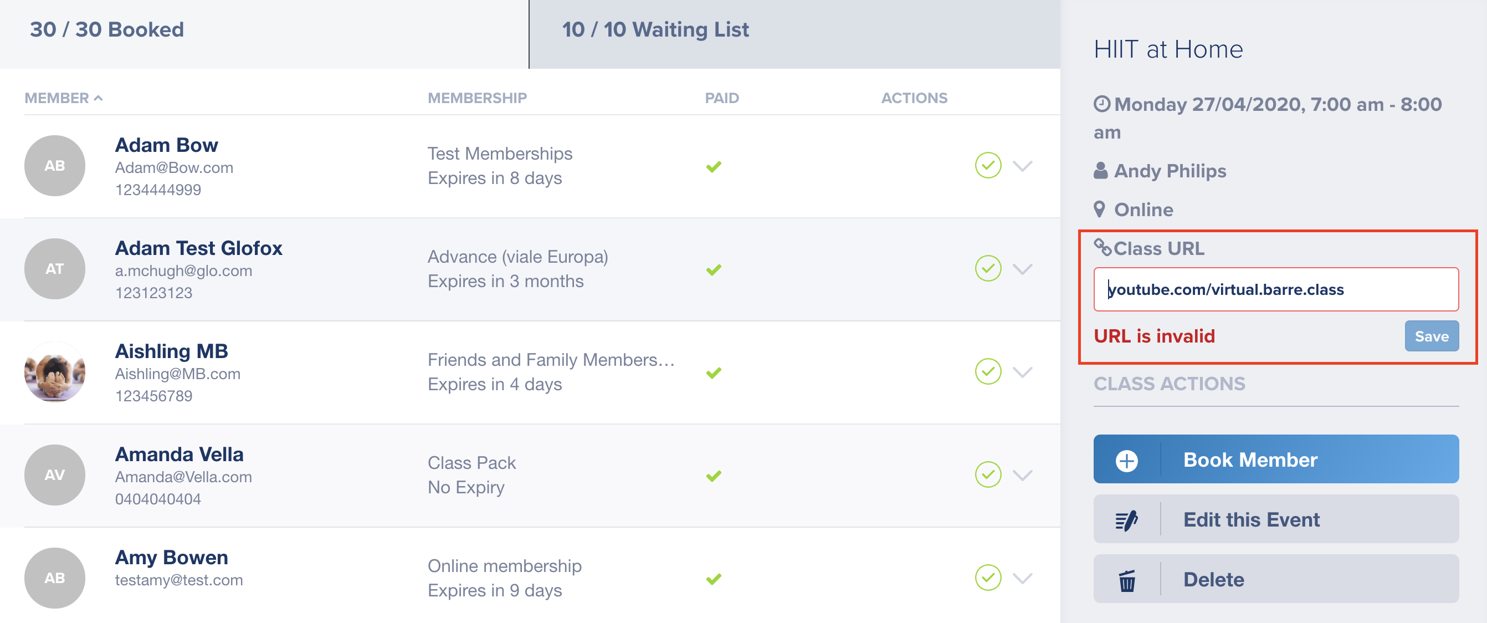1487x623 pixels.
Task: Click into the Class URL input field
Action: pos(1276,289)
